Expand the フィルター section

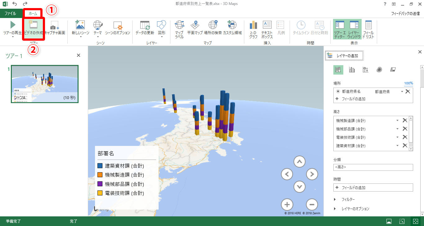(x=335, y=200)
